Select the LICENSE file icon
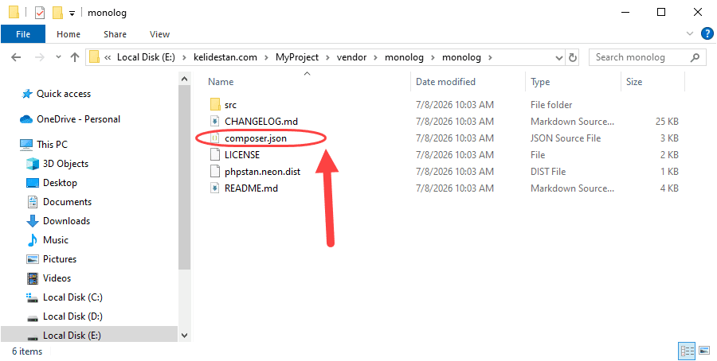The width and height of the screenshot is (717, 361). (x=215, y=155)
